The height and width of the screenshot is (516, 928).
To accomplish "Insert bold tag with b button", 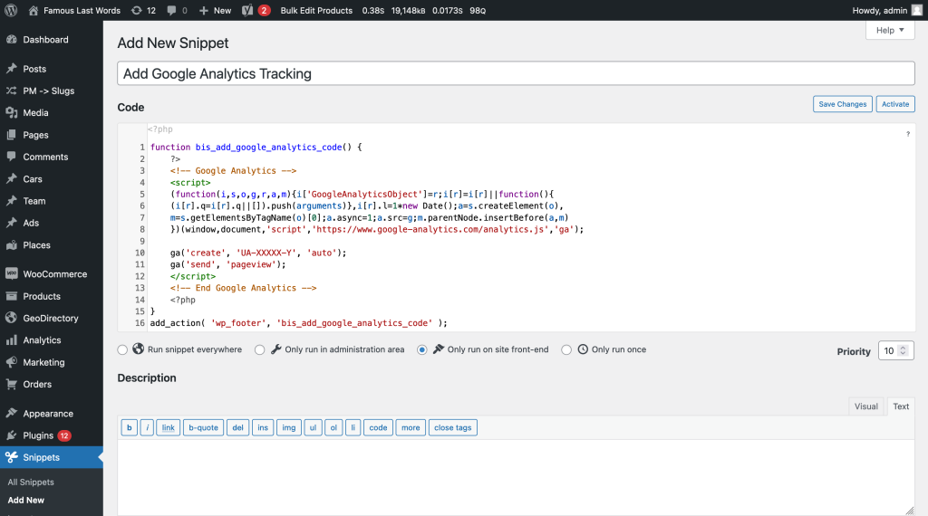I will [x=129, y=427].
